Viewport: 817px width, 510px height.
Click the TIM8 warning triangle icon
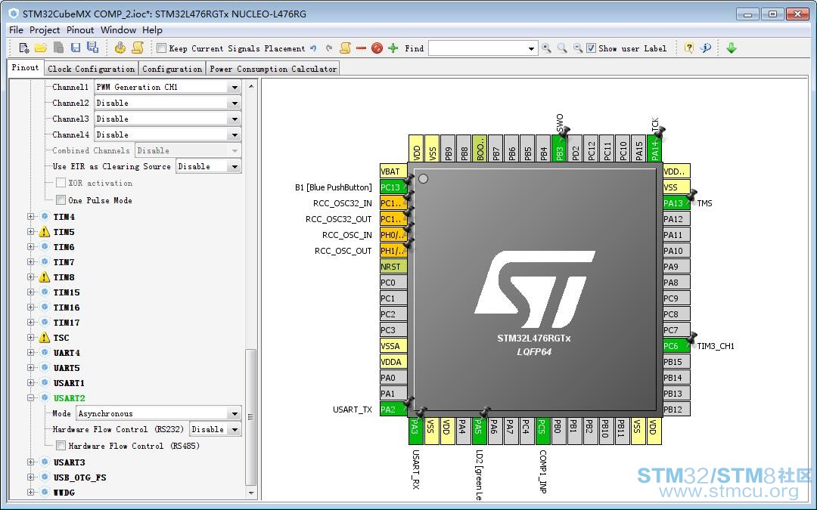click(45, 277)
